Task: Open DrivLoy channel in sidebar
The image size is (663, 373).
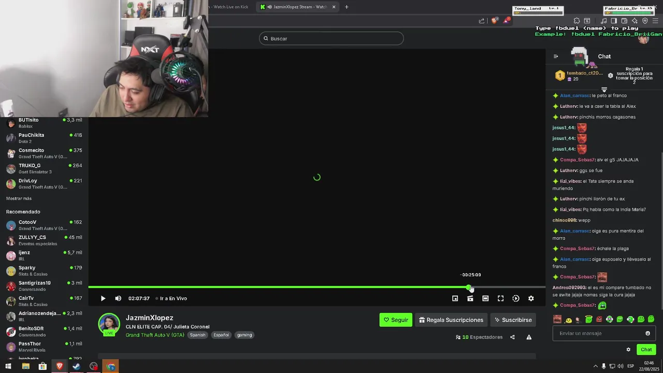Action: [x=44, y=183]
